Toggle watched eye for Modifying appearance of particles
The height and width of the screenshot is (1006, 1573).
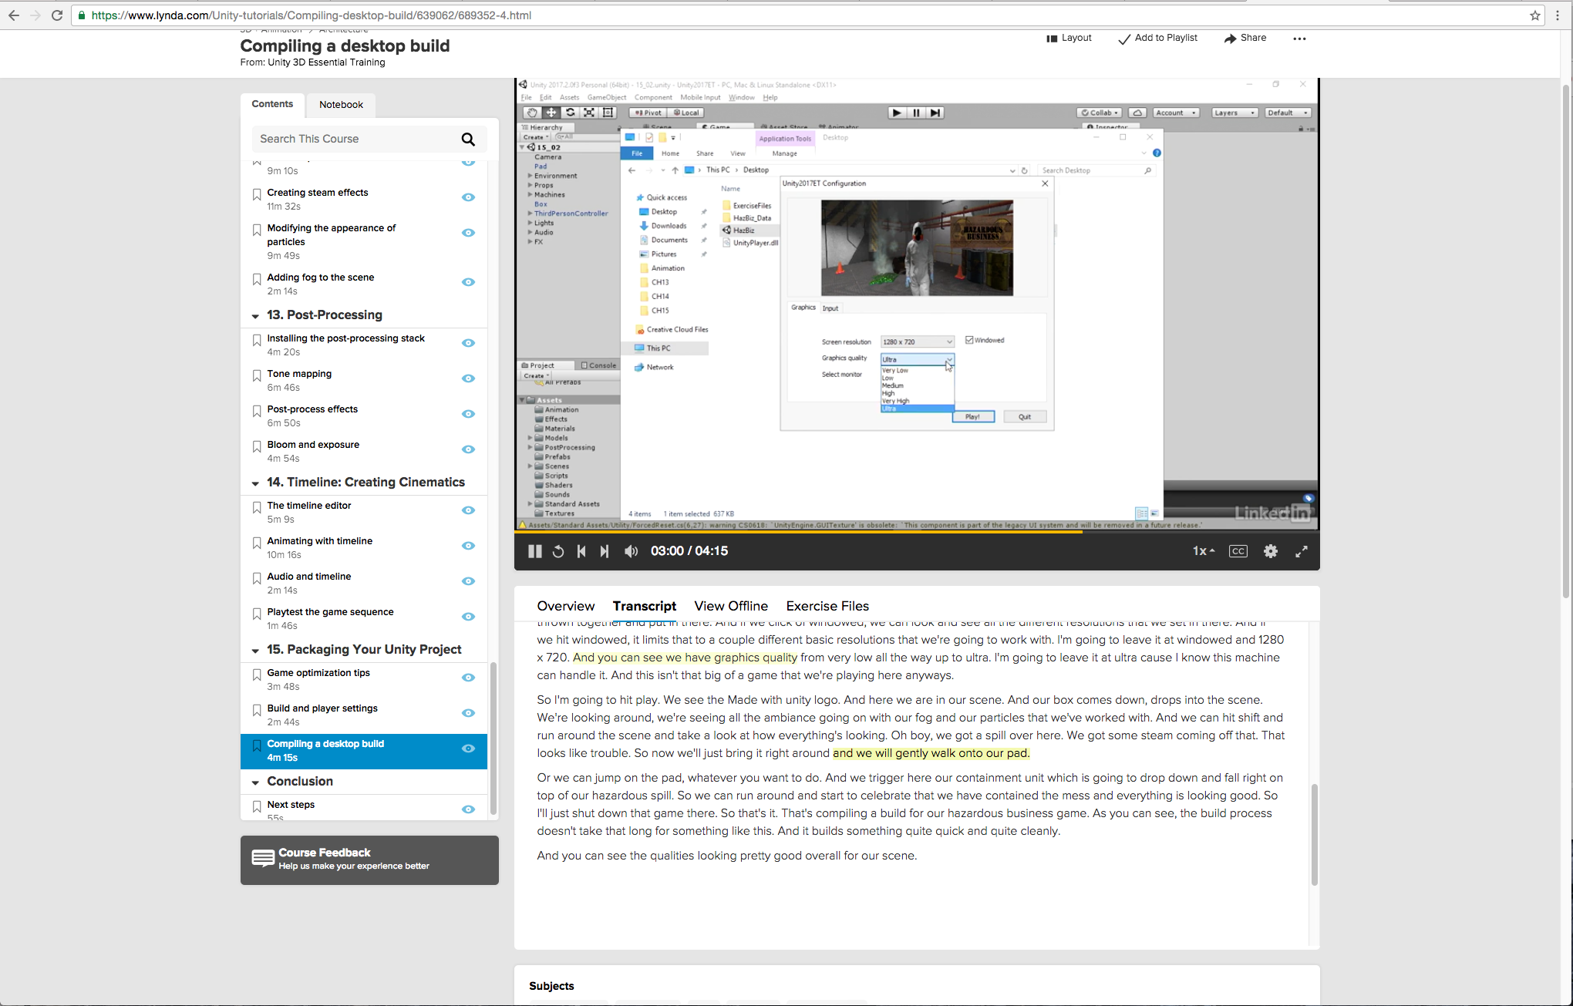tap(468, 233)
